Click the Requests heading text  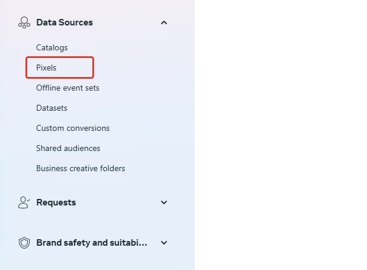pyautogui.click(x=56, y=202)
